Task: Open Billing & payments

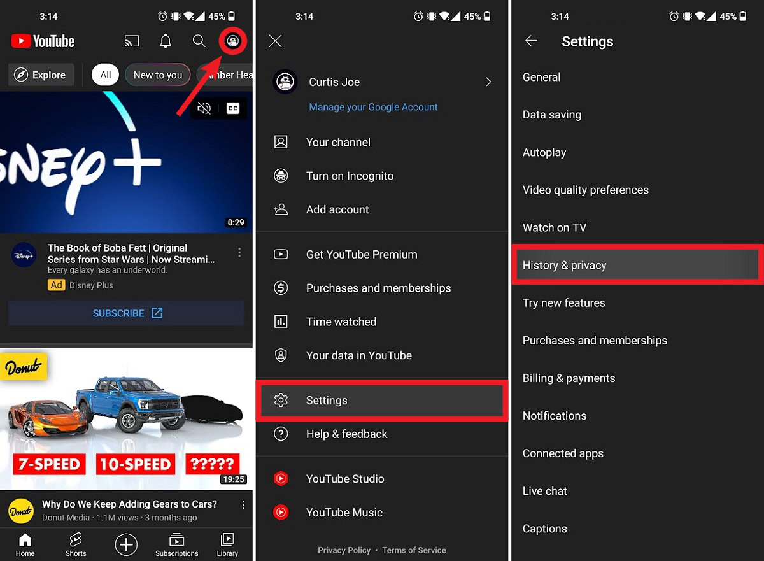Action: coord(638,378)
